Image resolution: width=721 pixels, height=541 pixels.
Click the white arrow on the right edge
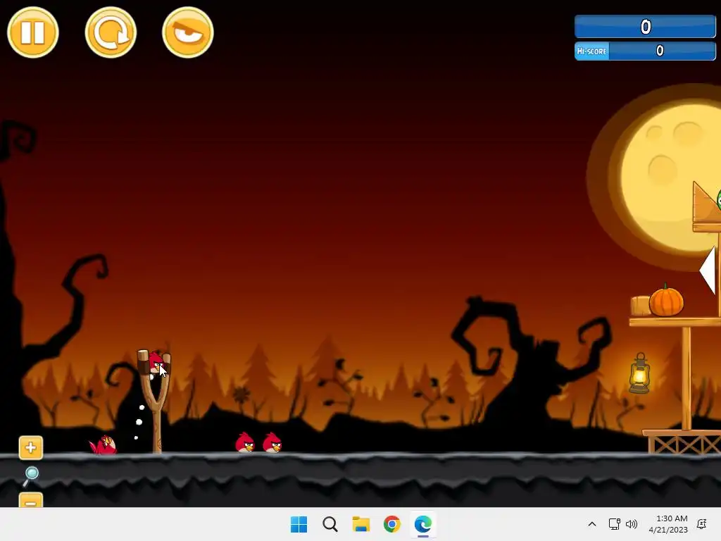[x=707, y=270]
